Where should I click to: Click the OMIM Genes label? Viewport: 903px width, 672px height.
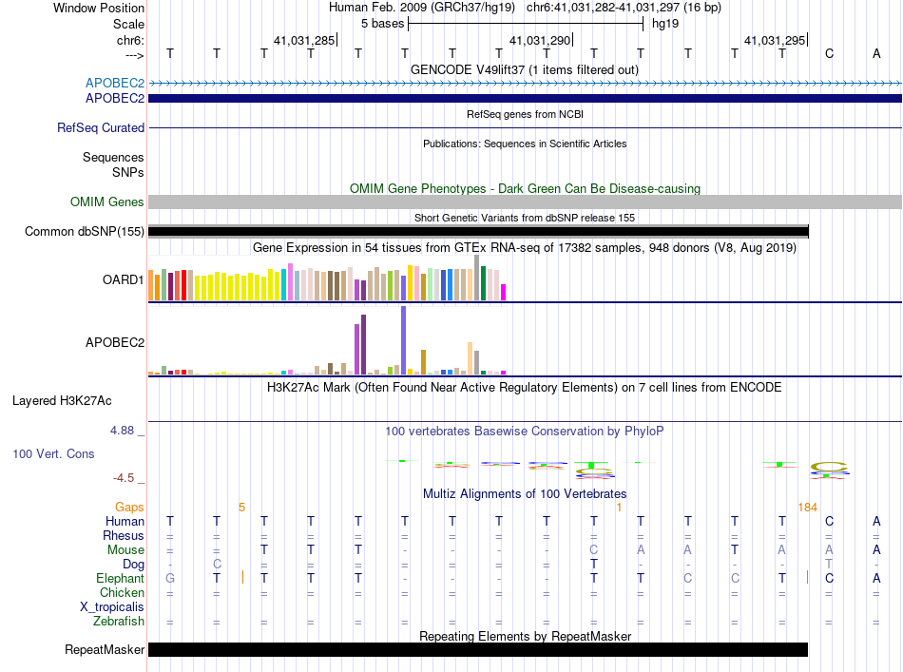(106, 202)
